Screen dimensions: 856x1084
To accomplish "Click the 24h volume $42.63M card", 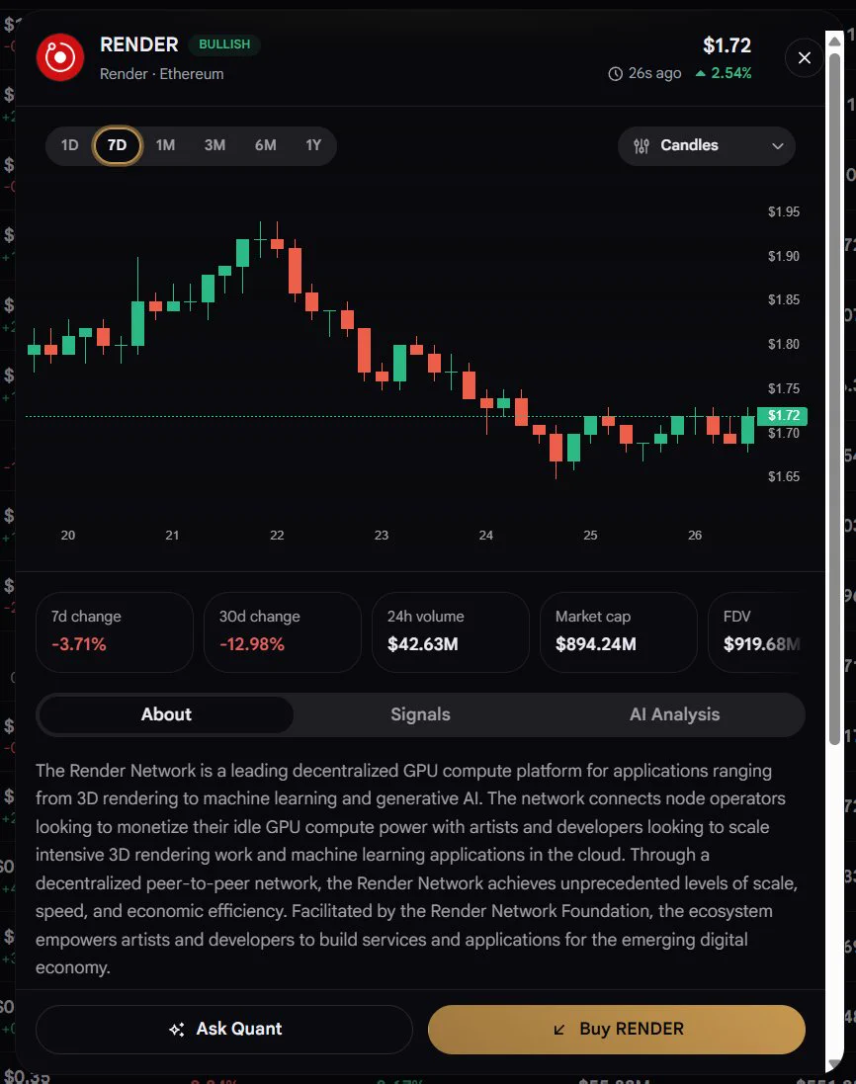I will coord(450,631).
